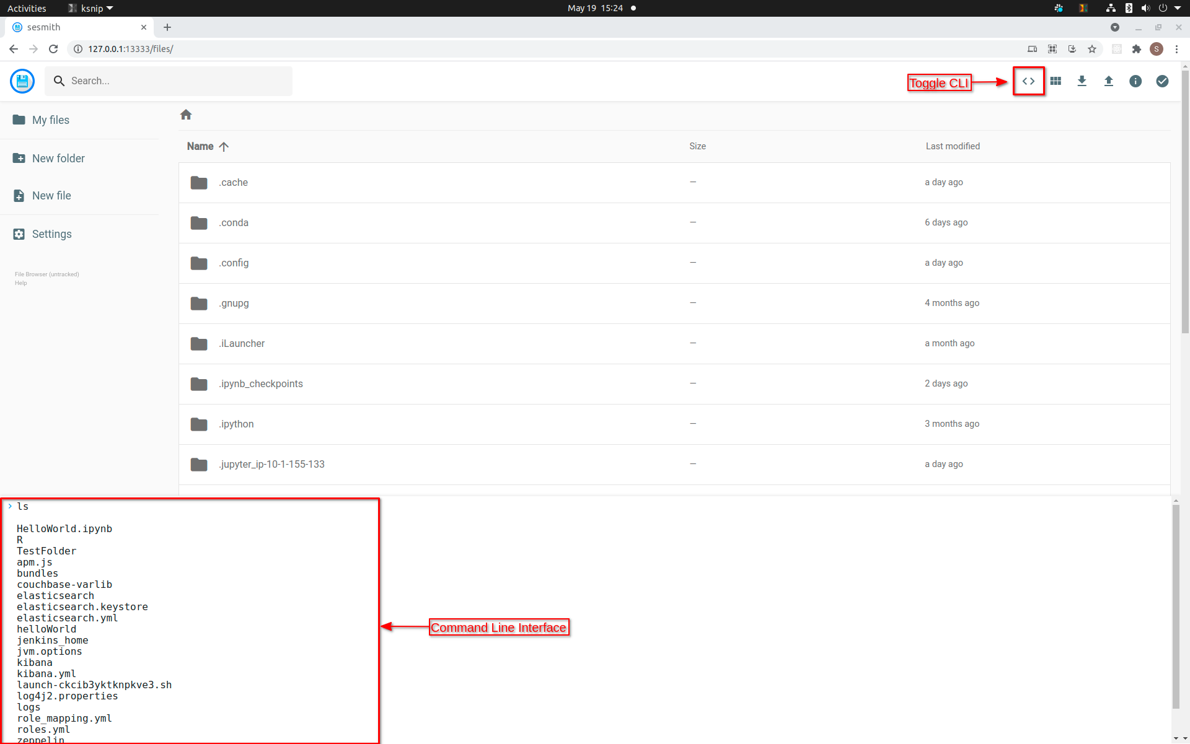1190x744 pixels.
Task: Reload the page in browser
Action: click(x=53, y=49)
